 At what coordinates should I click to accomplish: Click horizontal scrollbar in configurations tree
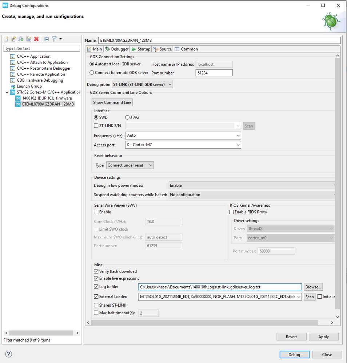click(41, 333)
